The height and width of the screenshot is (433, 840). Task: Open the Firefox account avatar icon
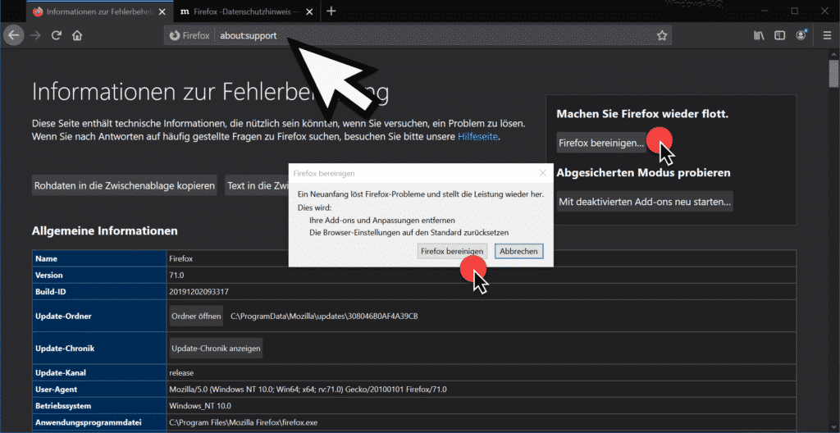click(x=801, y=36)
